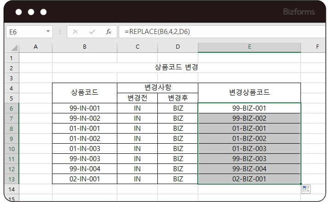Select row 3 header
The width and height of the screenshot is (329, 202).
12,78
